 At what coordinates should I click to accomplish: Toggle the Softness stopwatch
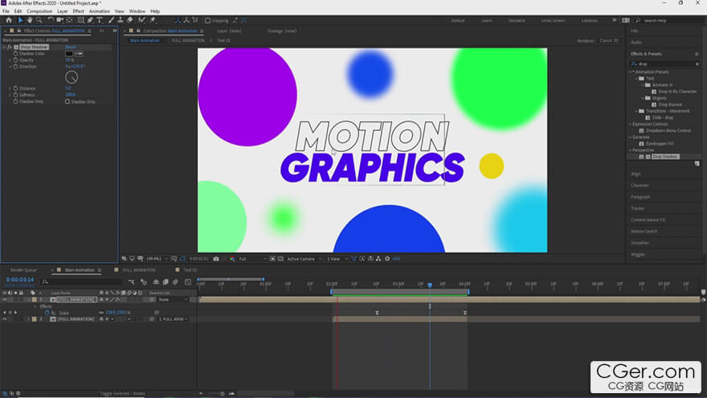[16, 95]
